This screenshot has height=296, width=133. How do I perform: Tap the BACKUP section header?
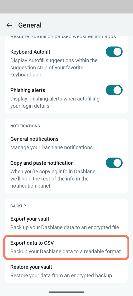click(18, 206)
